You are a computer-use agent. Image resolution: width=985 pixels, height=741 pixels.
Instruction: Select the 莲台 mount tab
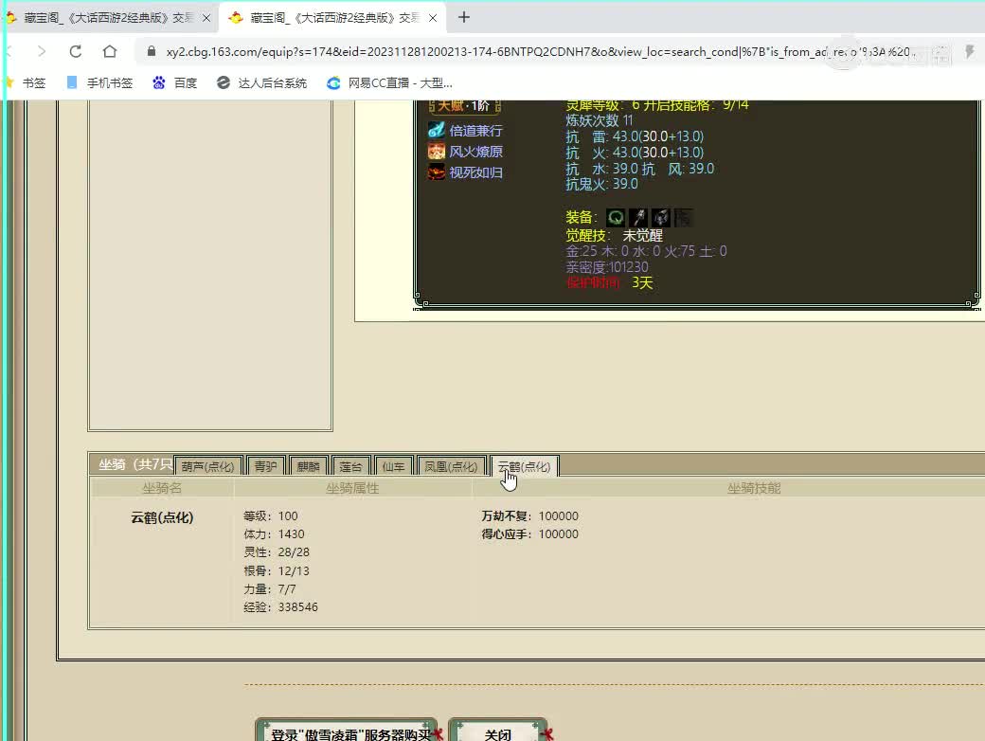(x=350, y=466)
